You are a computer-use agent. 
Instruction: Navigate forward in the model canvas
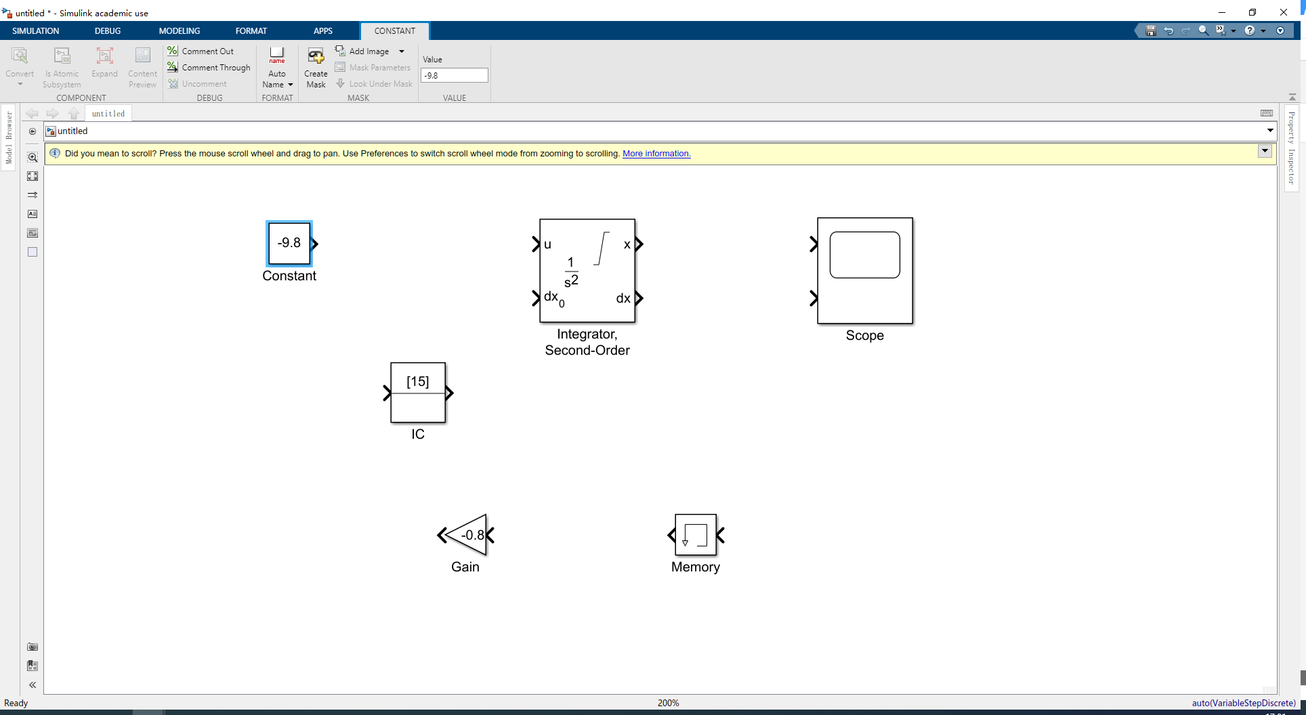click(53, 113)
